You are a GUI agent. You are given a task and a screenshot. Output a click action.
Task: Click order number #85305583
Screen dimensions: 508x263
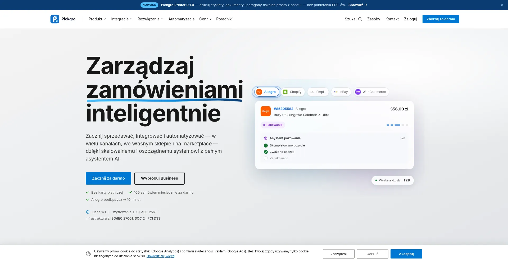click(284, 109)
